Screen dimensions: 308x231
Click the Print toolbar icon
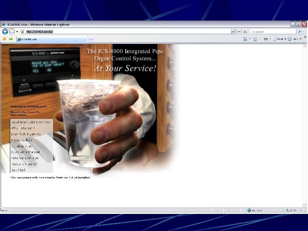click(x=266, y=39)
